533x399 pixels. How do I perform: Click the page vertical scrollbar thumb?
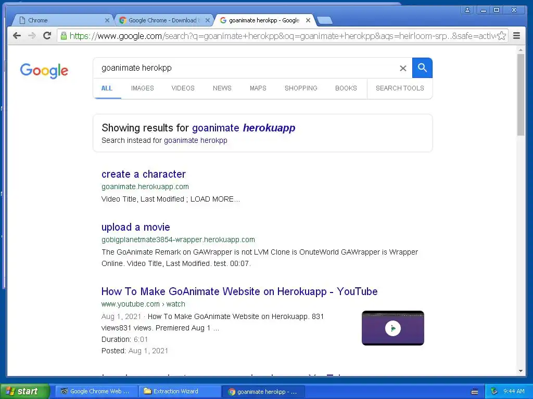pos(521,95)
